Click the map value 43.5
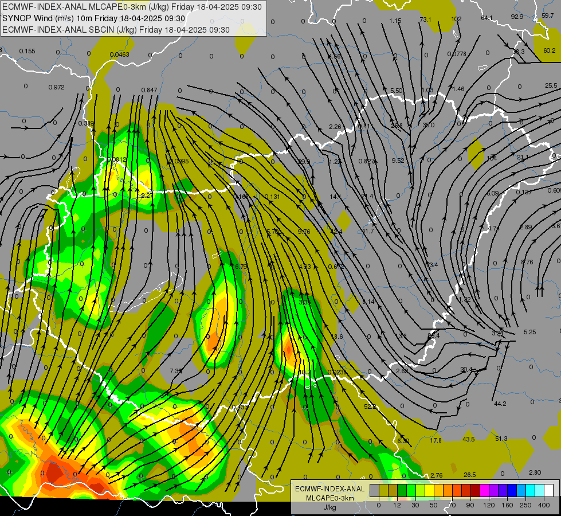This screenshot has width=561, height=516. [469, 439]
